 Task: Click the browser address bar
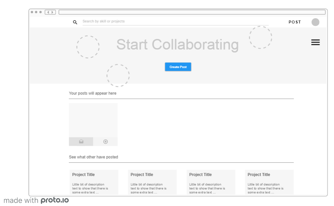[192, 12]
